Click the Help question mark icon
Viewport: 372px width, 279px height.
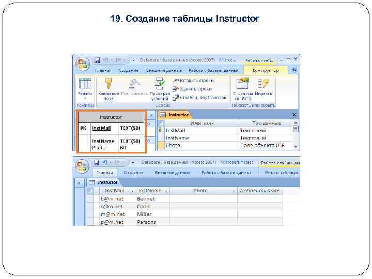tap(294, 70)
